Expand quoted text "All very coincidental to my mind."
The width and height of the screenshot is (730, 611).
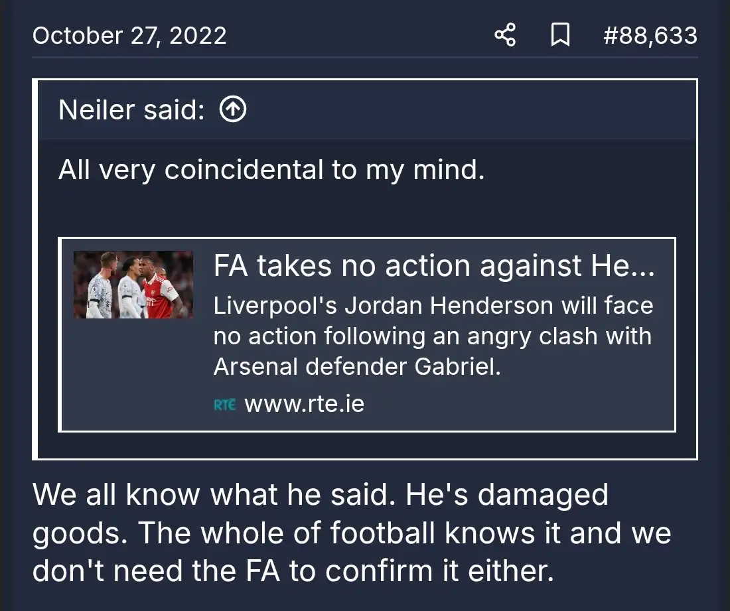(x=271, y=170)
